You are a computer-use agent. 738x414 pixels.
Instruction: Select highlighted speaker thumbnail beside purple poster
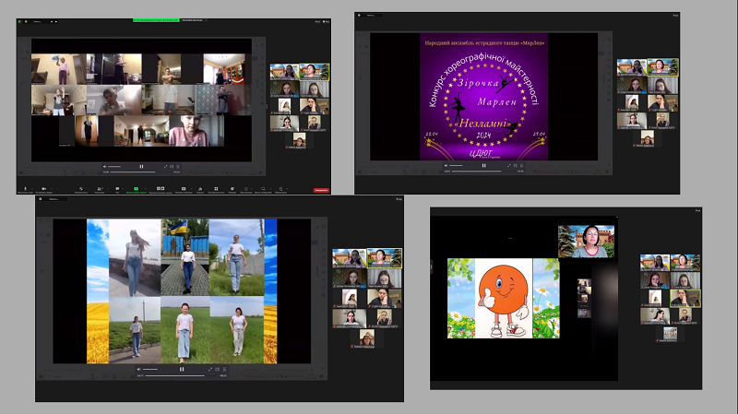(662, 66)
